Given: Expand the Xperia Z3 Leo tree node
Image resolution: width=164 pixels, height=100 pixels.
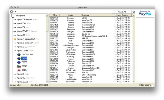Looking at the screenshot, I should pos(15,28).
